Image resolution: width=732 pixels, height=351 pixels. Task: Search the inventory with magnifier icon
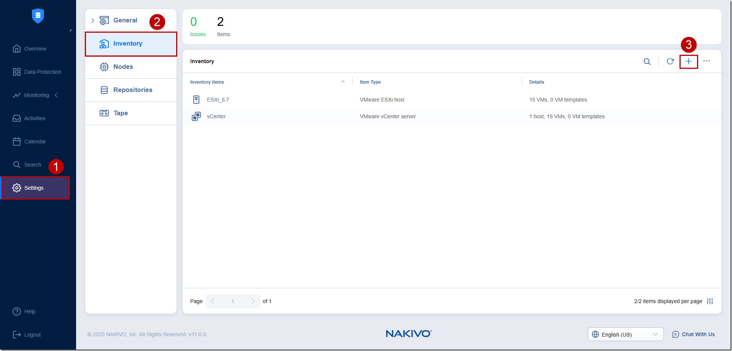click(x=647, y=62)
